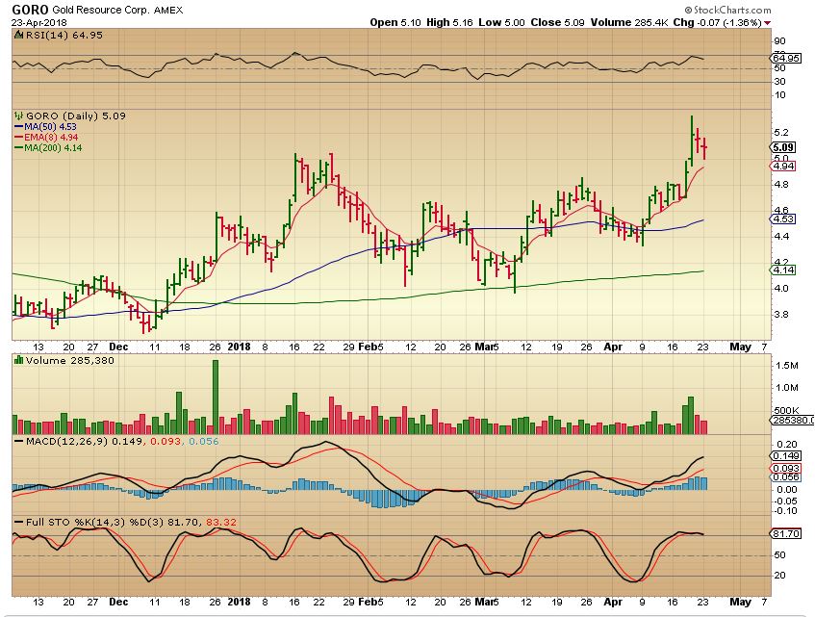Click the High 5.16 value

pos(449,23)
